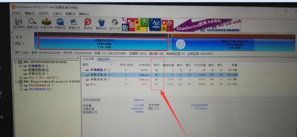The height and width of the screenshot is (137, 297).
Task: Click the 数据丢失怎么办 promo banner
Action: (x=147, y=24)
